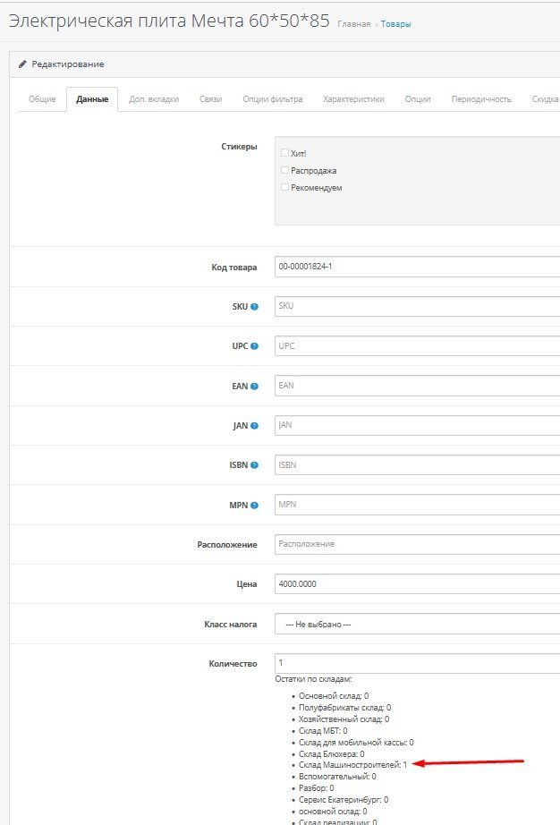Viewport: 560px width, 825px height.
Task: Open the Опции tab
Action: 418,99
